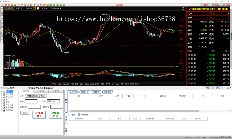Enable the MACD indicator

(54, 84)
